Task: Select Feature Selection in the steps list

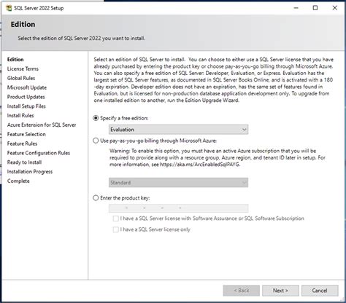Action: (26, 134)
